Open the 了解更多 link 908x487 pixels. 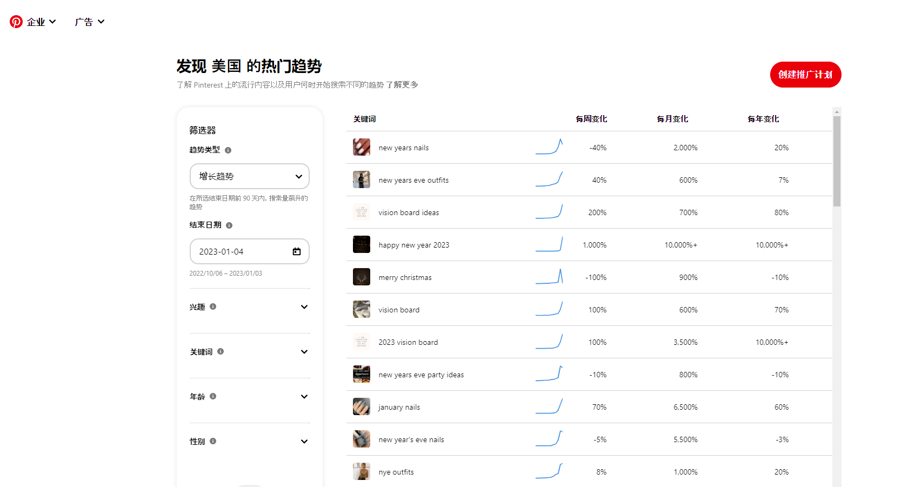pyautogui.click(x=402, y=85)
